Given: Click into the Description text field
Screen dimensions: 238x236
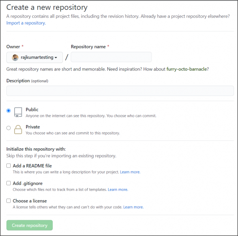Looking at the screenshot, I should [120, 91].
